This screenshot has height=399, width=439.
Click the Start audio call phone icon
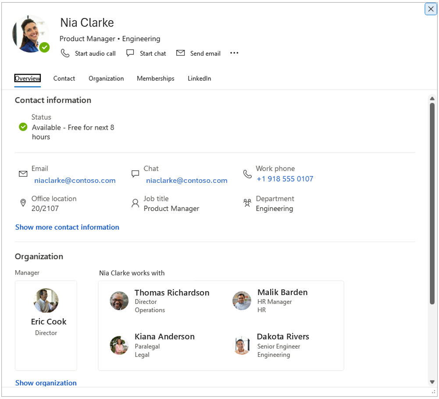coord(65,53)
